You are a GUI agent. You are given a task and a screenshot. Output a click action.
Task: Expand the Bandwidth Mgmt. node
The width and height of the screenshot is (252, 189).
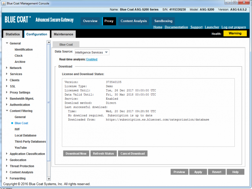tap(6, 98)
